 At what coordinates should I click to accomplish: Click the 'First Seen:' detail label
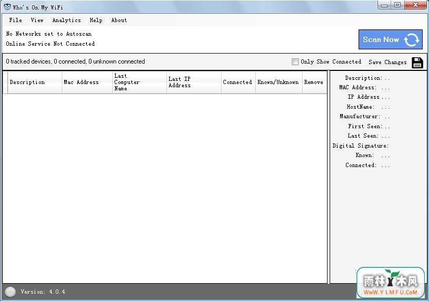pyautogui.click(x=365, y=126)
